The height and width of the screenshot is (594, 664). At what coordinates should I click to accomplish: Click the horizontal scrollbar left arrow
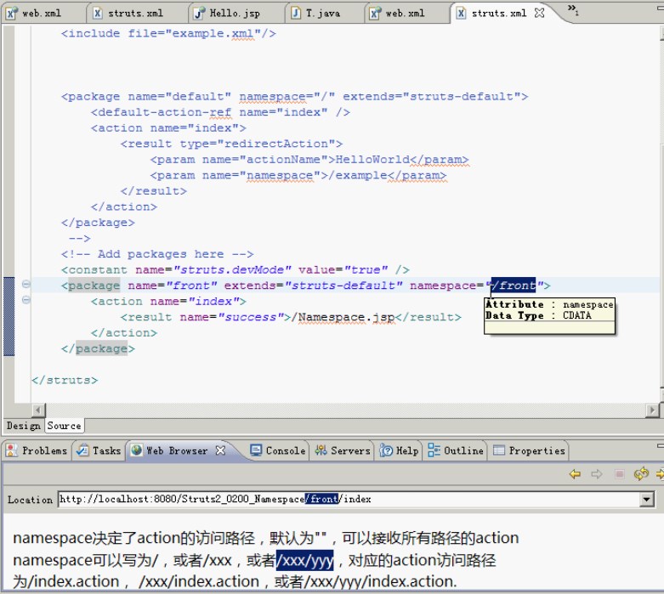pos(38,410)
